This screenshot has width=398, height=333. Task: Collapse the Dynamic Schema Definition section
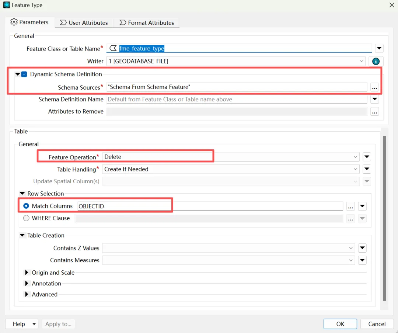pos(18,74)
